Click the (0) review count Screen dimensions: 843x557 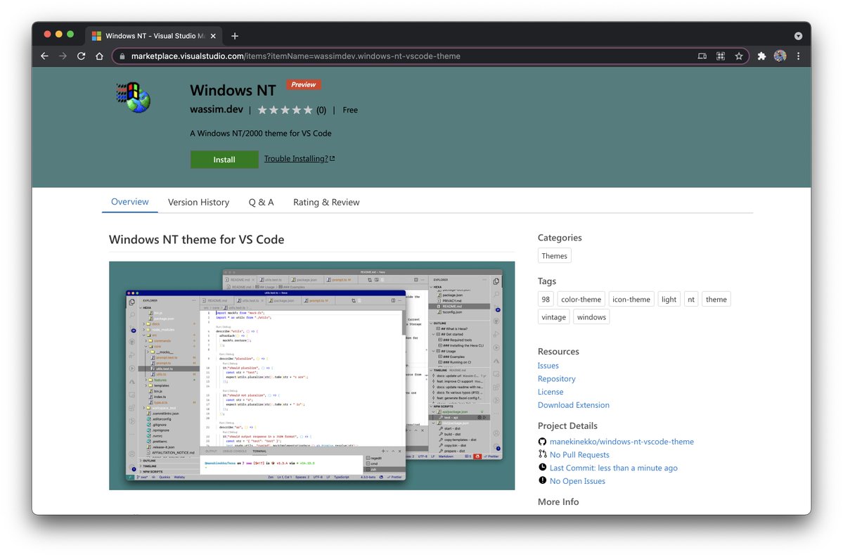pyautogui.click(x=321, y=110)
